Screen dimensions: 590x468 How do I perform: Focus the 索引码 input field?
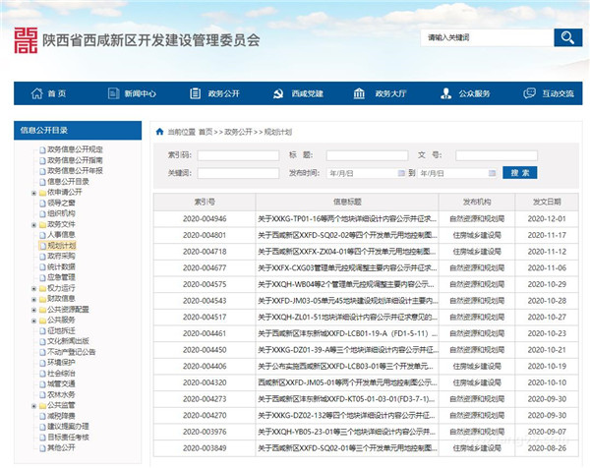click(x=238, y=155)
